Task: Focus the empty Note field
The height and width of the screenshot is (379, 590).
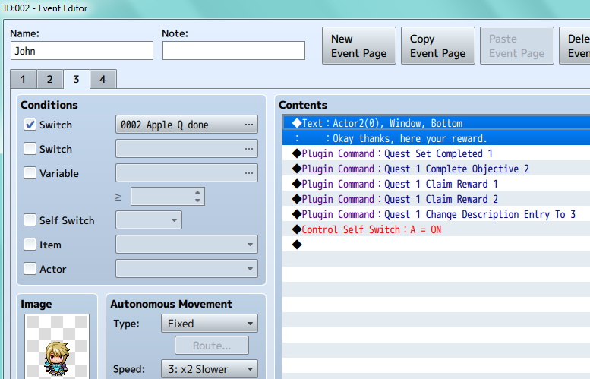Action: tap(234, 51)
